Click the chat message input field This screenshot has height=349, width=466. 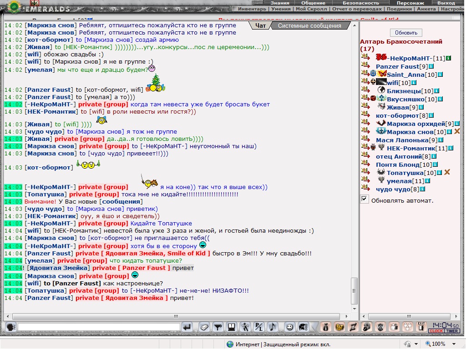coord(99,327)
